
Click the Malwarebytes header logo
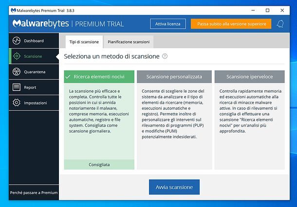click(40, 24)
